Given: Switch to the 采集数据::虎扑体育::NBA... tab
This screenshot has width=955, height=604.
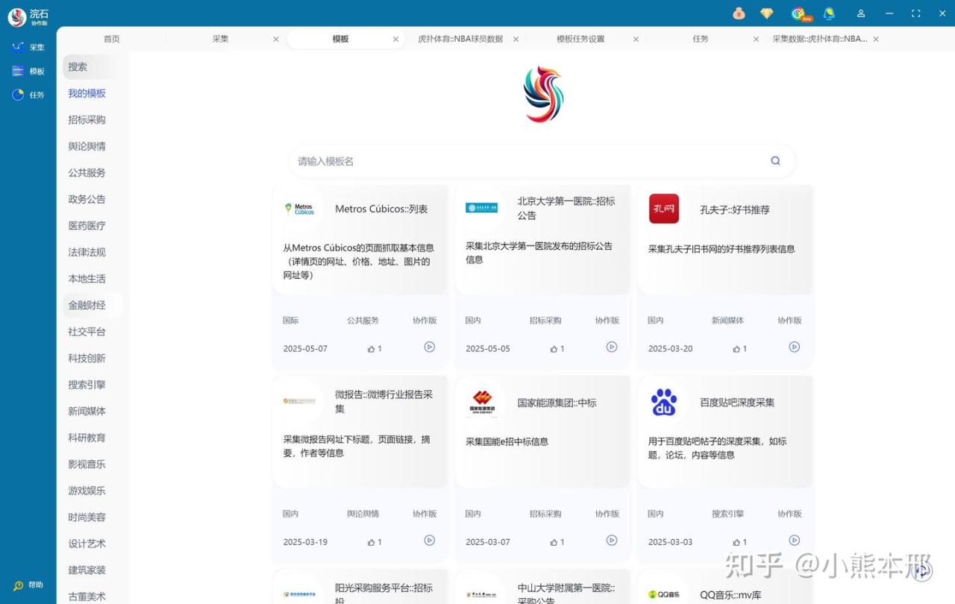Looking at the screenshot, I should click(x=819, y=39).
